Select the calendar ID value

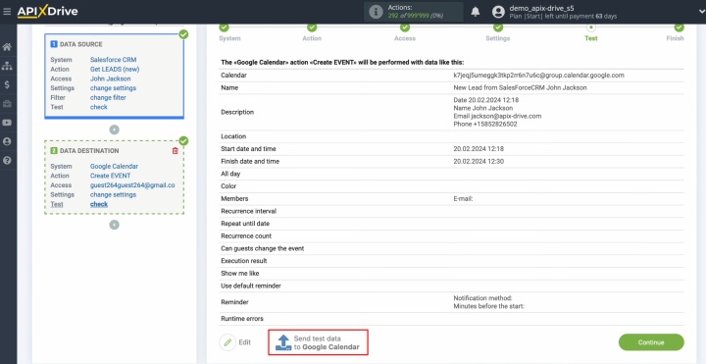pos(538,76)
